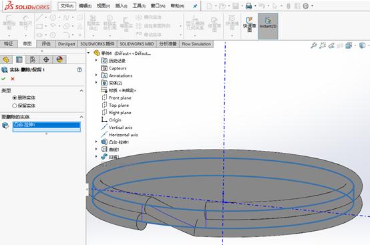Click the pin icon beside the menu bar

click(x=195, y=7)
